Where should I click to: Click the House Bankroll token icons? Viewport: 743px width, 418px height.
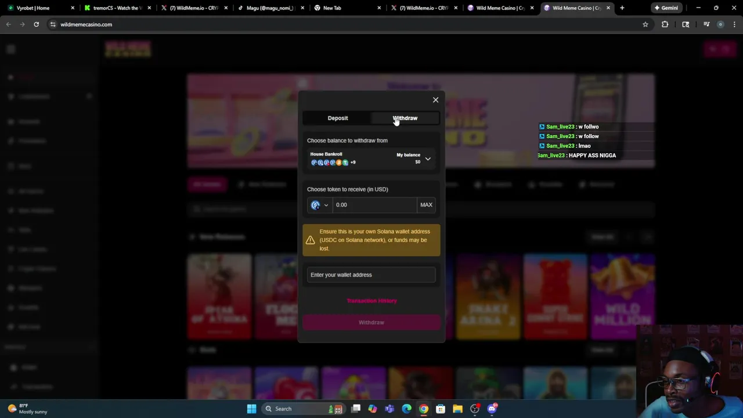[330, 163]
